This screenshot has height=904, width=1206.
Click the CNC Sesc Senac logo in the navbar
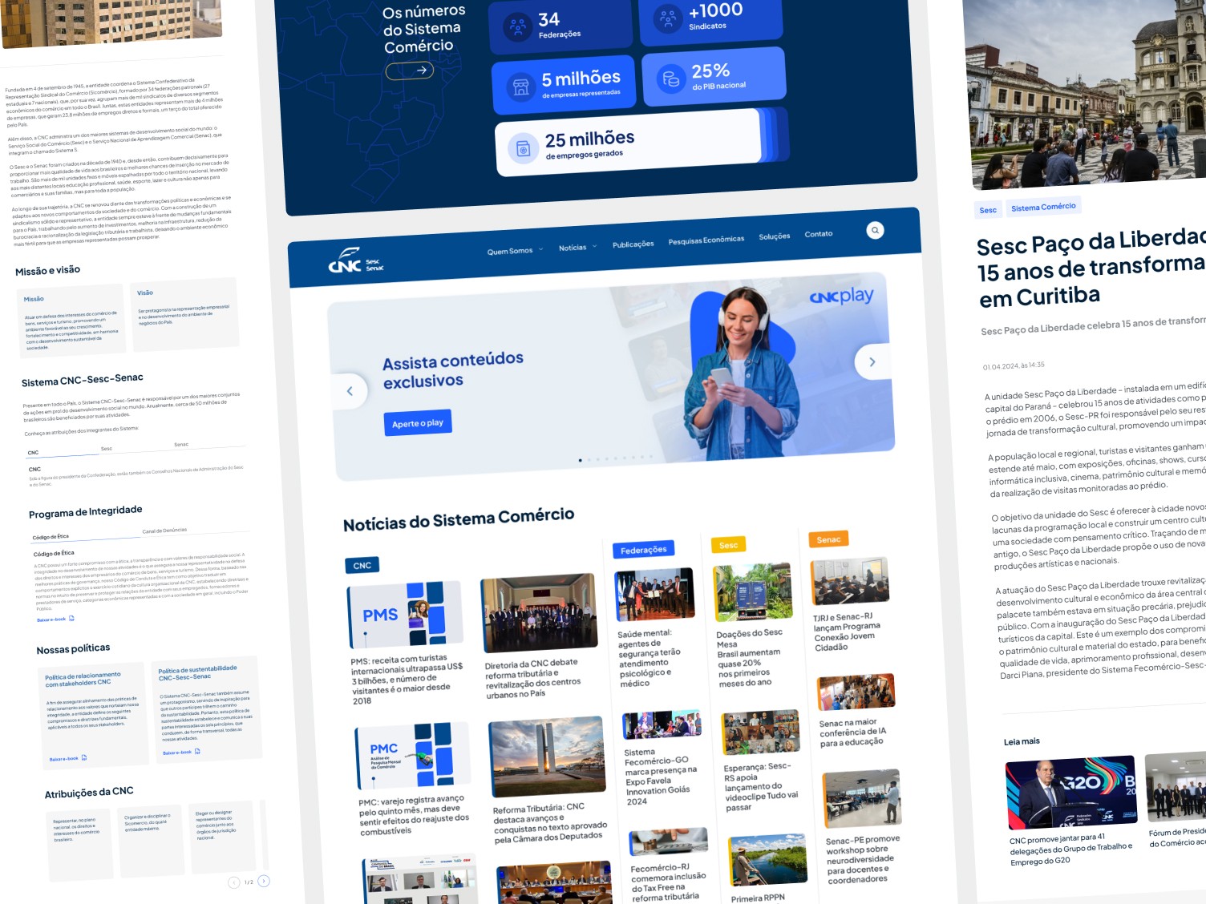pyautogui.click(x=356, y=261)
